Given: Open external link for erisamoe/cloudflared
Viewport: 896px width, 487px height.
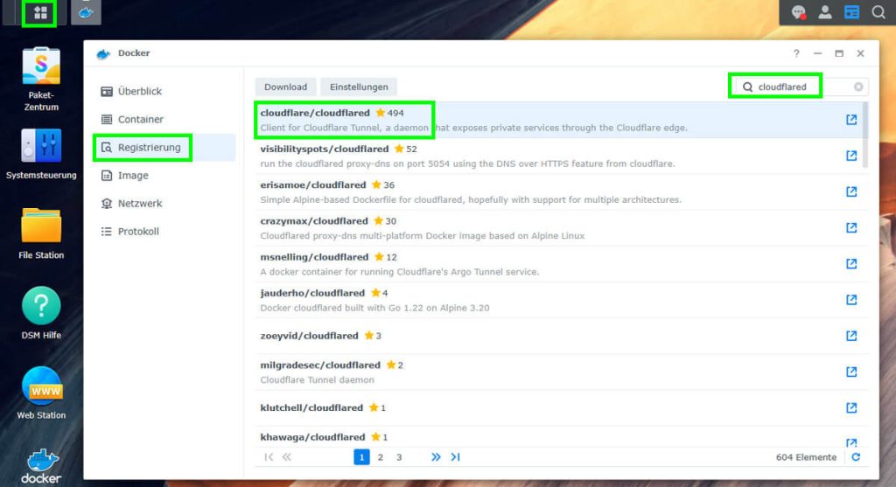Looking at the screenshot, I should click(x=851, y=191).
